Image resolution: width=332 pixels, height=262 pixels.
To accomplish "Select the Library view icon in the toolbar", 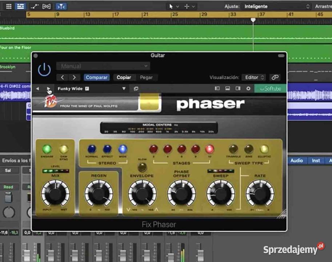I will [8, 6].
